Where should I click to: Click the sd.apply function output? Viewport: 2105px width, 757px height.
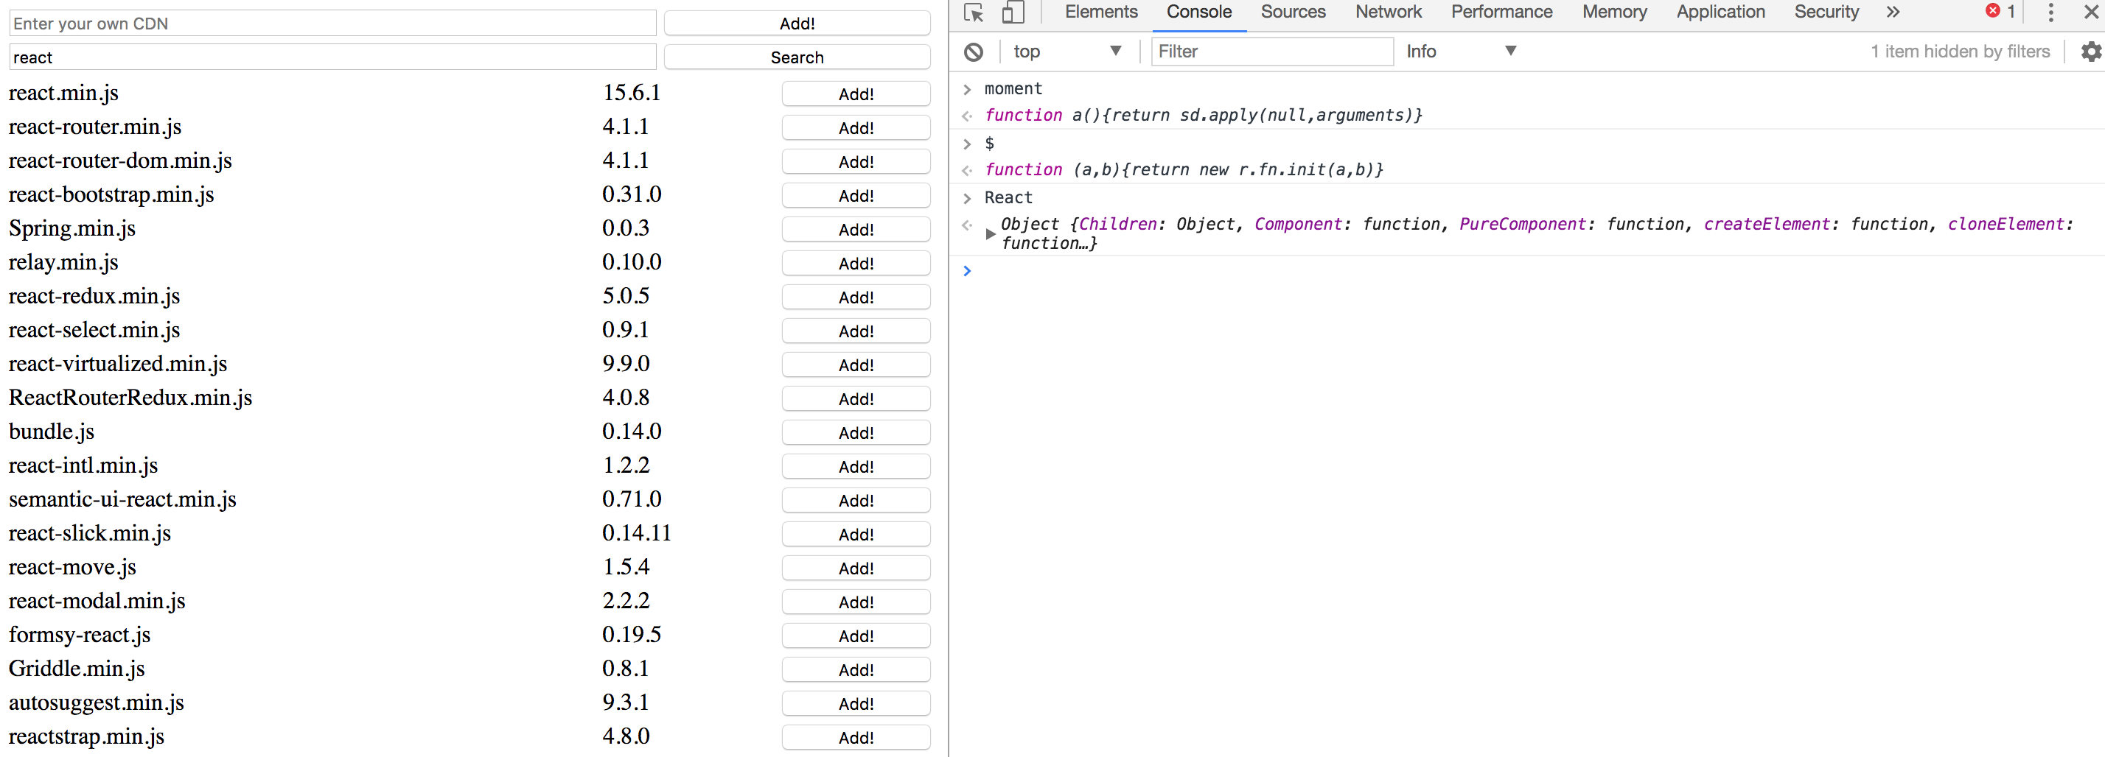click(1203, 115)
